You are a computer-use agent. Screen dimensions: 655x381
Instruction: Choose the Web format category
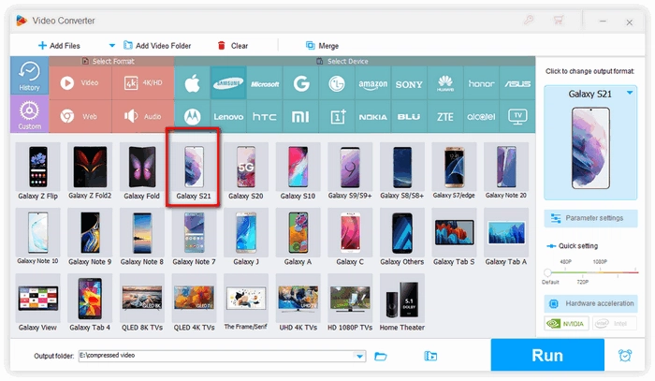[80, 116]
